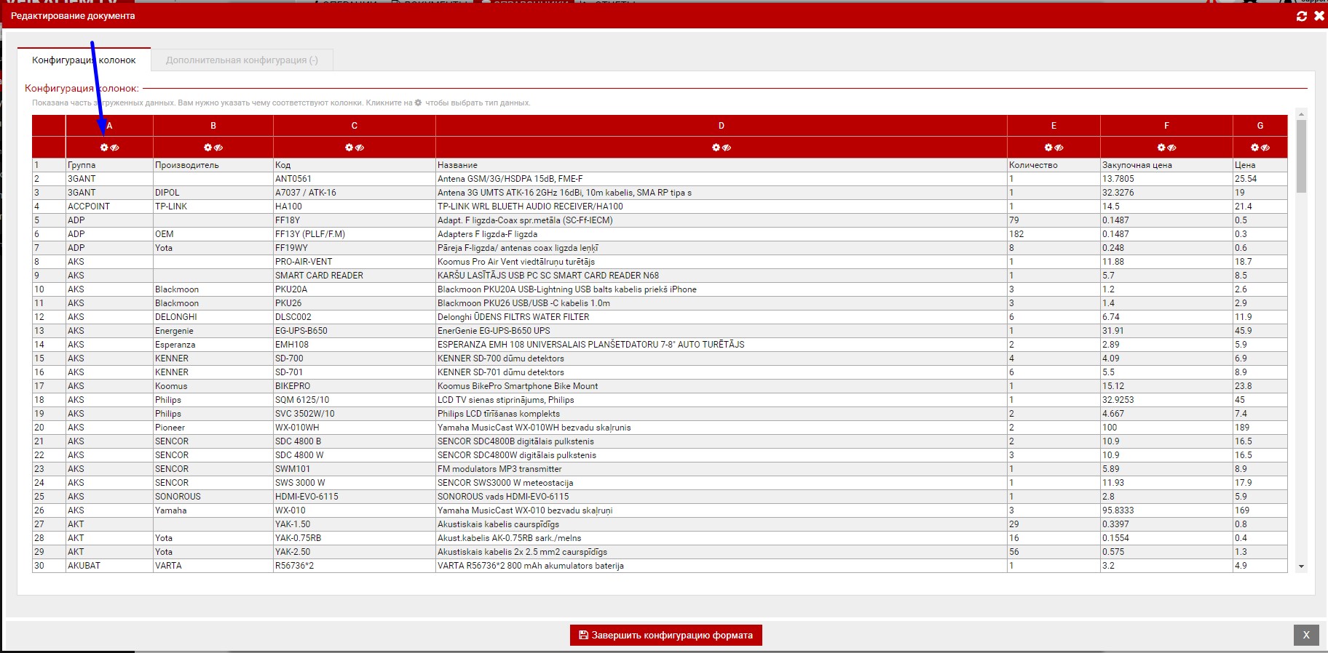The image size is (1328, 653).
Task: Toggle visibility of column C
Action: 360,148
